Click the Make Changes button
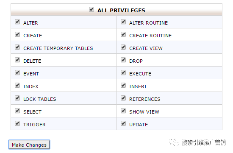Screen dimensions: 233x153 click(29, 145)
